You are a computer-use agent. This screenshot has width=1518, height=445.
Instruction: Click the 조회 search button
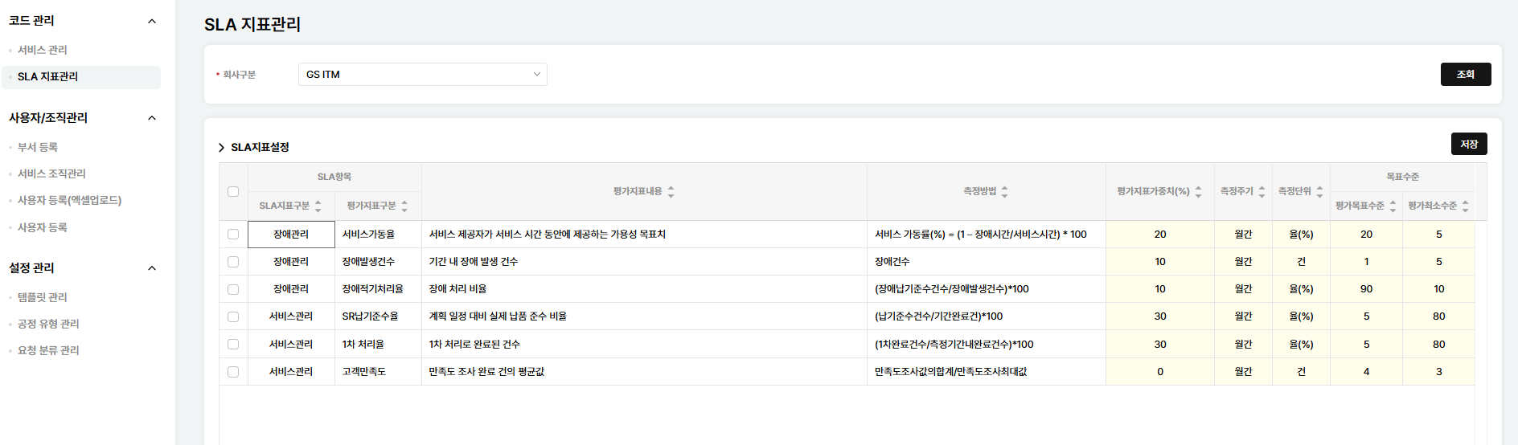pos(1465,75)
